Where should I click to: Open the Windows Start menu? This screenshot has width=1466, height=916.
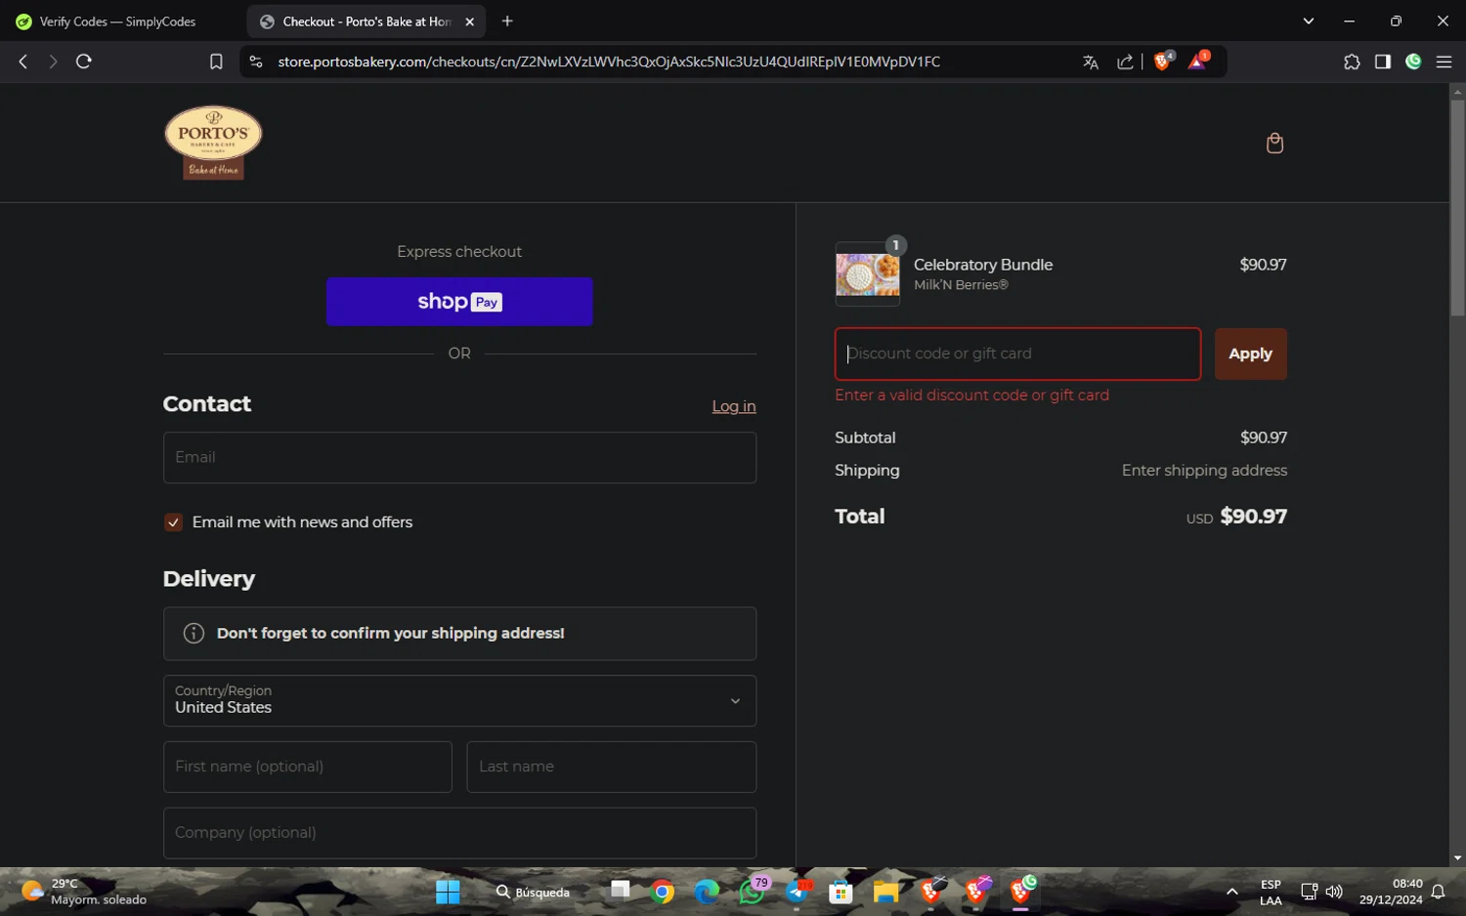pos(448,892)
